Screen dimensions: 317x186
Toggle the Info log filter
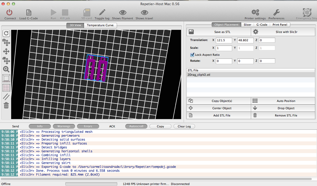40,126
